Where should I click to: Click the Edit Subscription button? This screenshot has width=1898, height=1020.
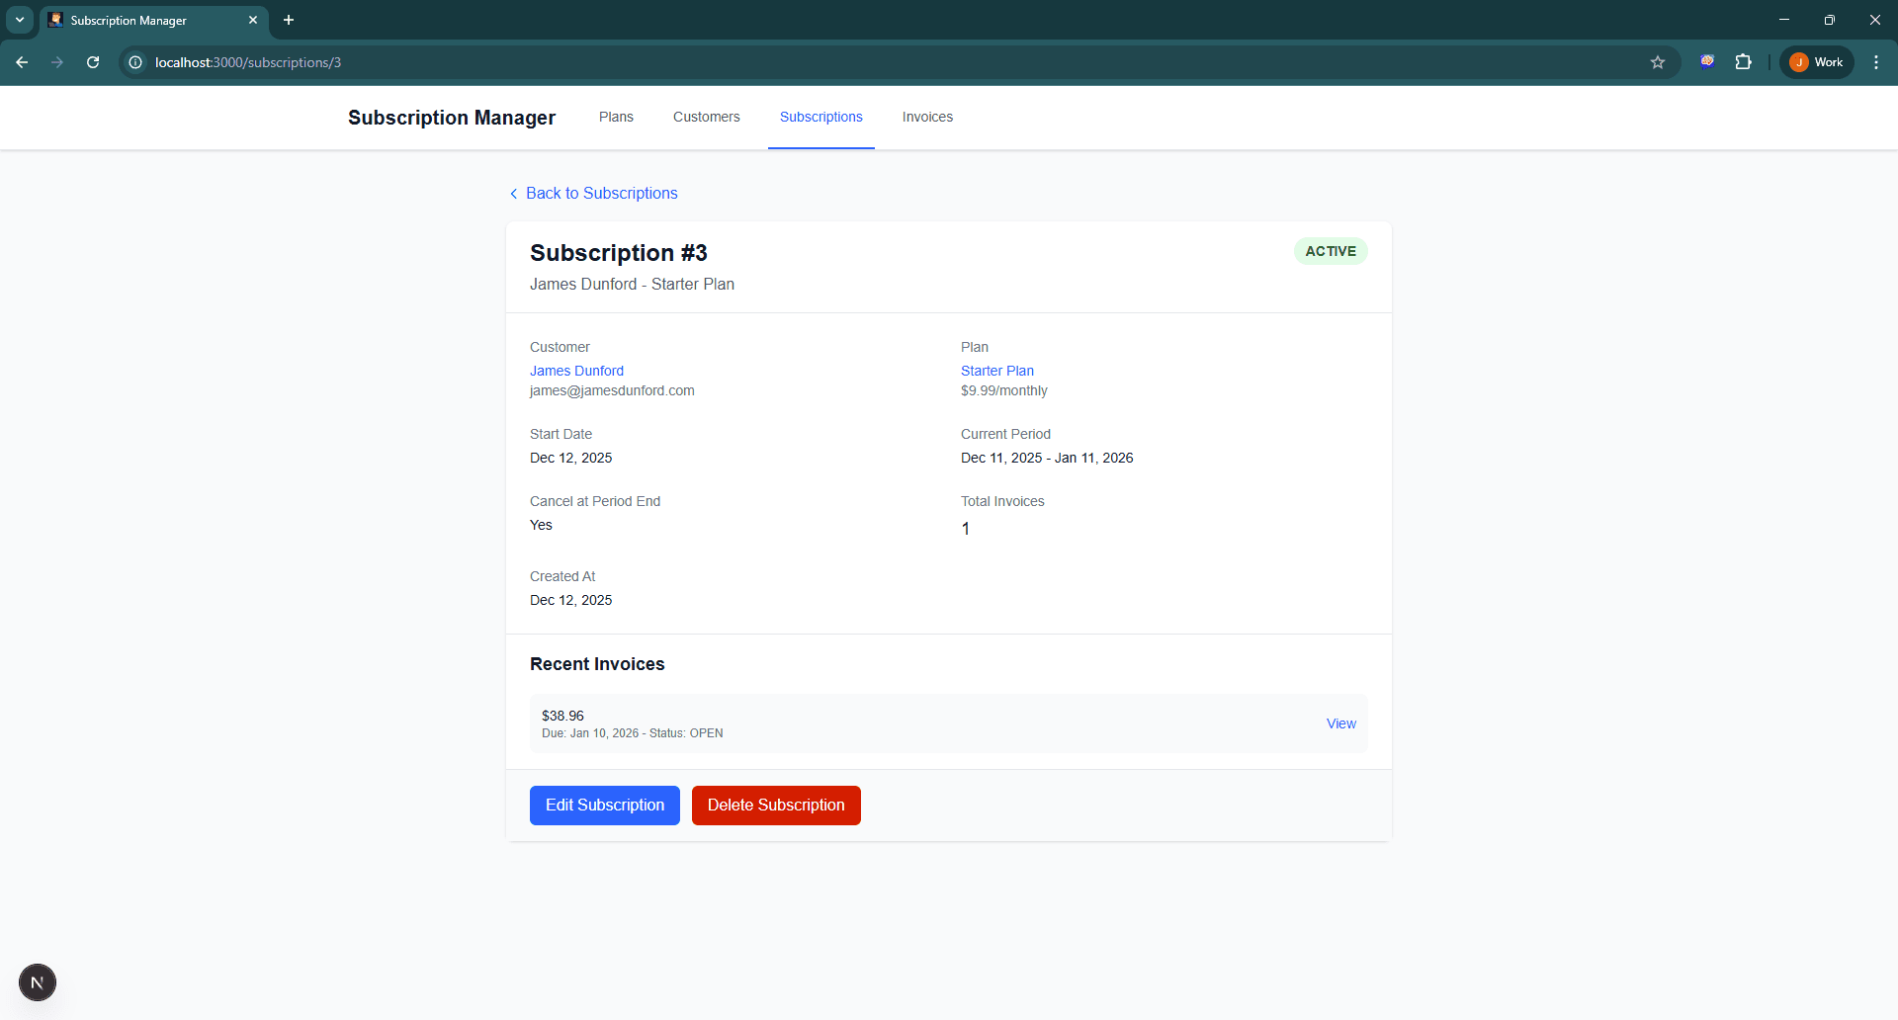tap(604, 805)
